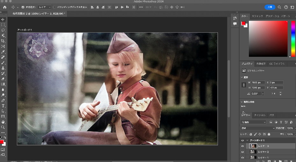Open the search magnifier icon at top right
296x162 pixels.
279,7
